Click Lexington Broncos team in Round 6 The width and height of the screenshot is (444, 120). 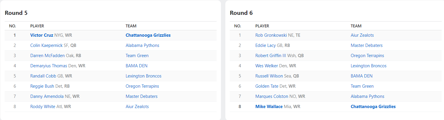point(369,66)
